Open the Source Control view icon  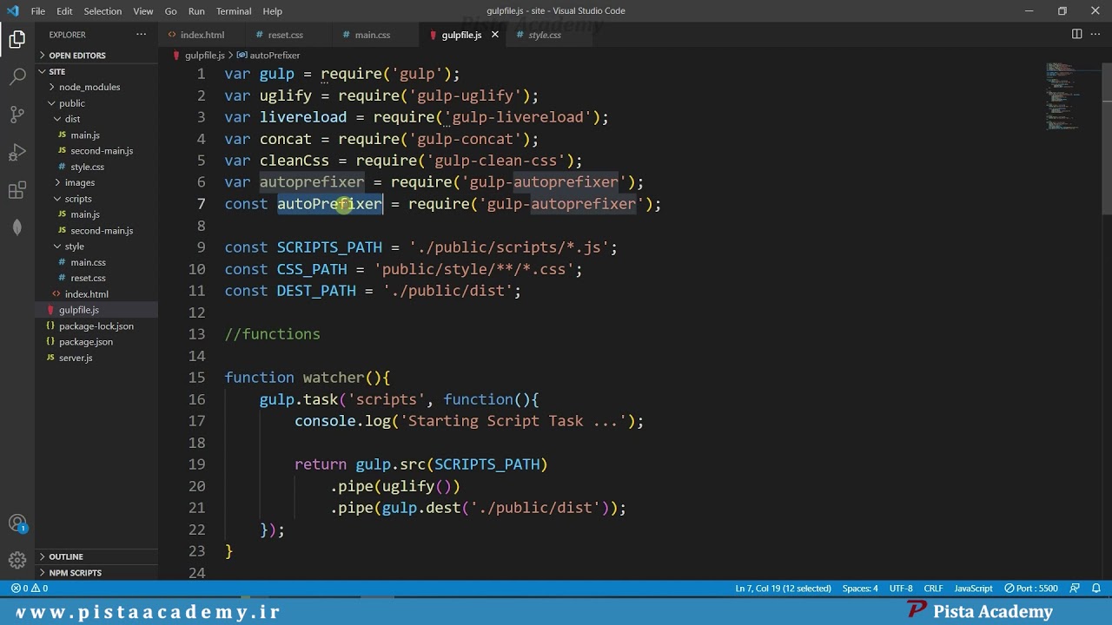coord(17,115)
